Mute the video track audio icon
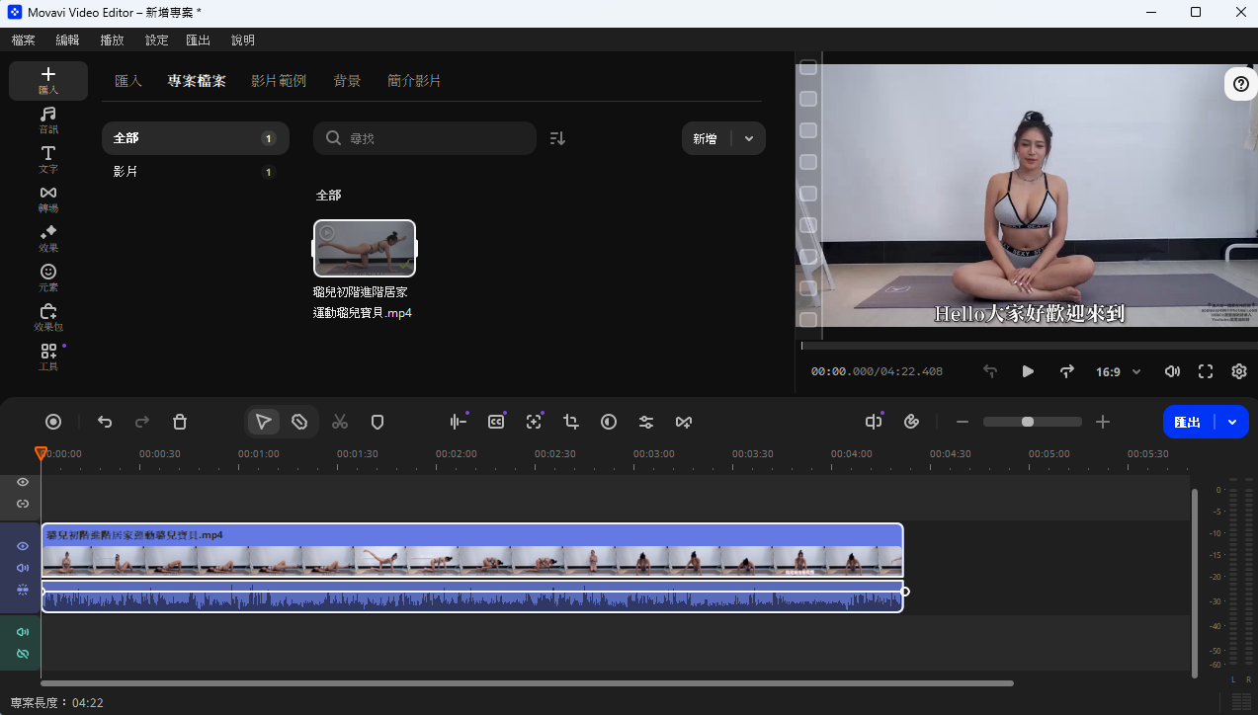This screenshot has height=715, width=1258. tap(23, 568)
